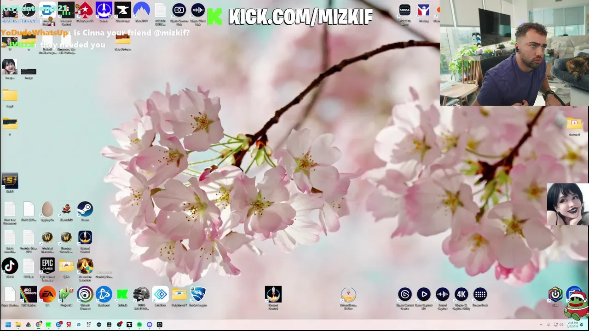
Task: Open the Elgato Camera Hub icon
Action: [x=179, y=10]
